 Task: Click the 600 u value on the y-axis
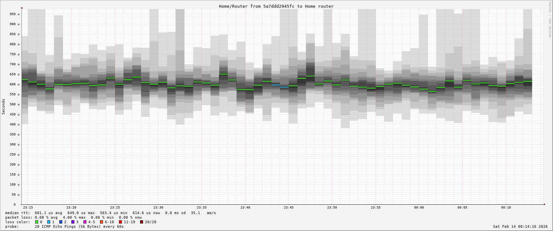pyautogui.click(x=14, y=84)
